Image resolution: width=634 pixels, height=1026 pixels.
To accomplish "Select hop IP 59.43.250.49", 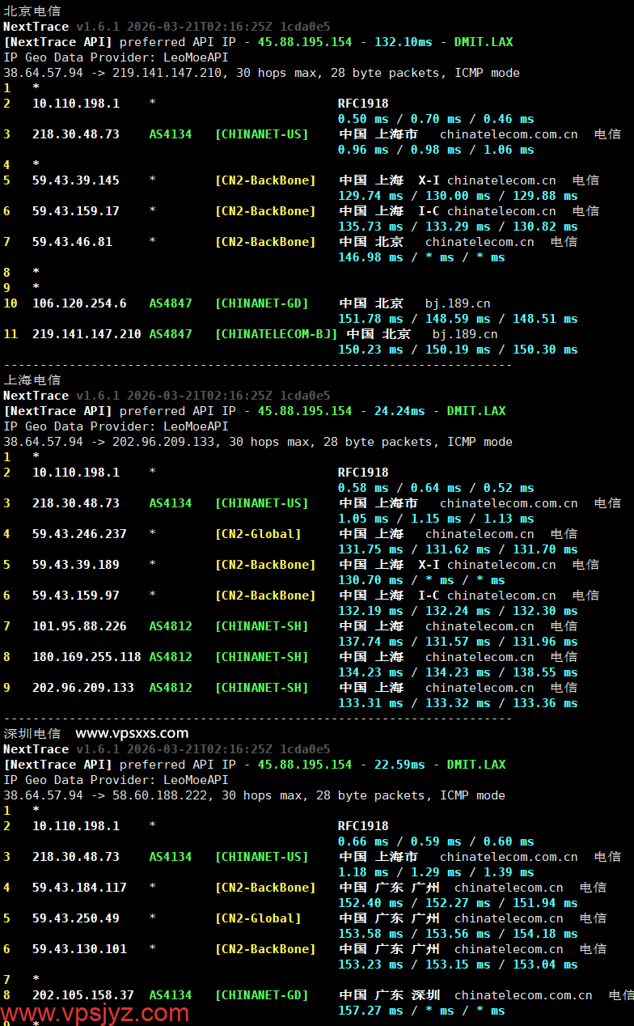I will click(x=76, y=918).
